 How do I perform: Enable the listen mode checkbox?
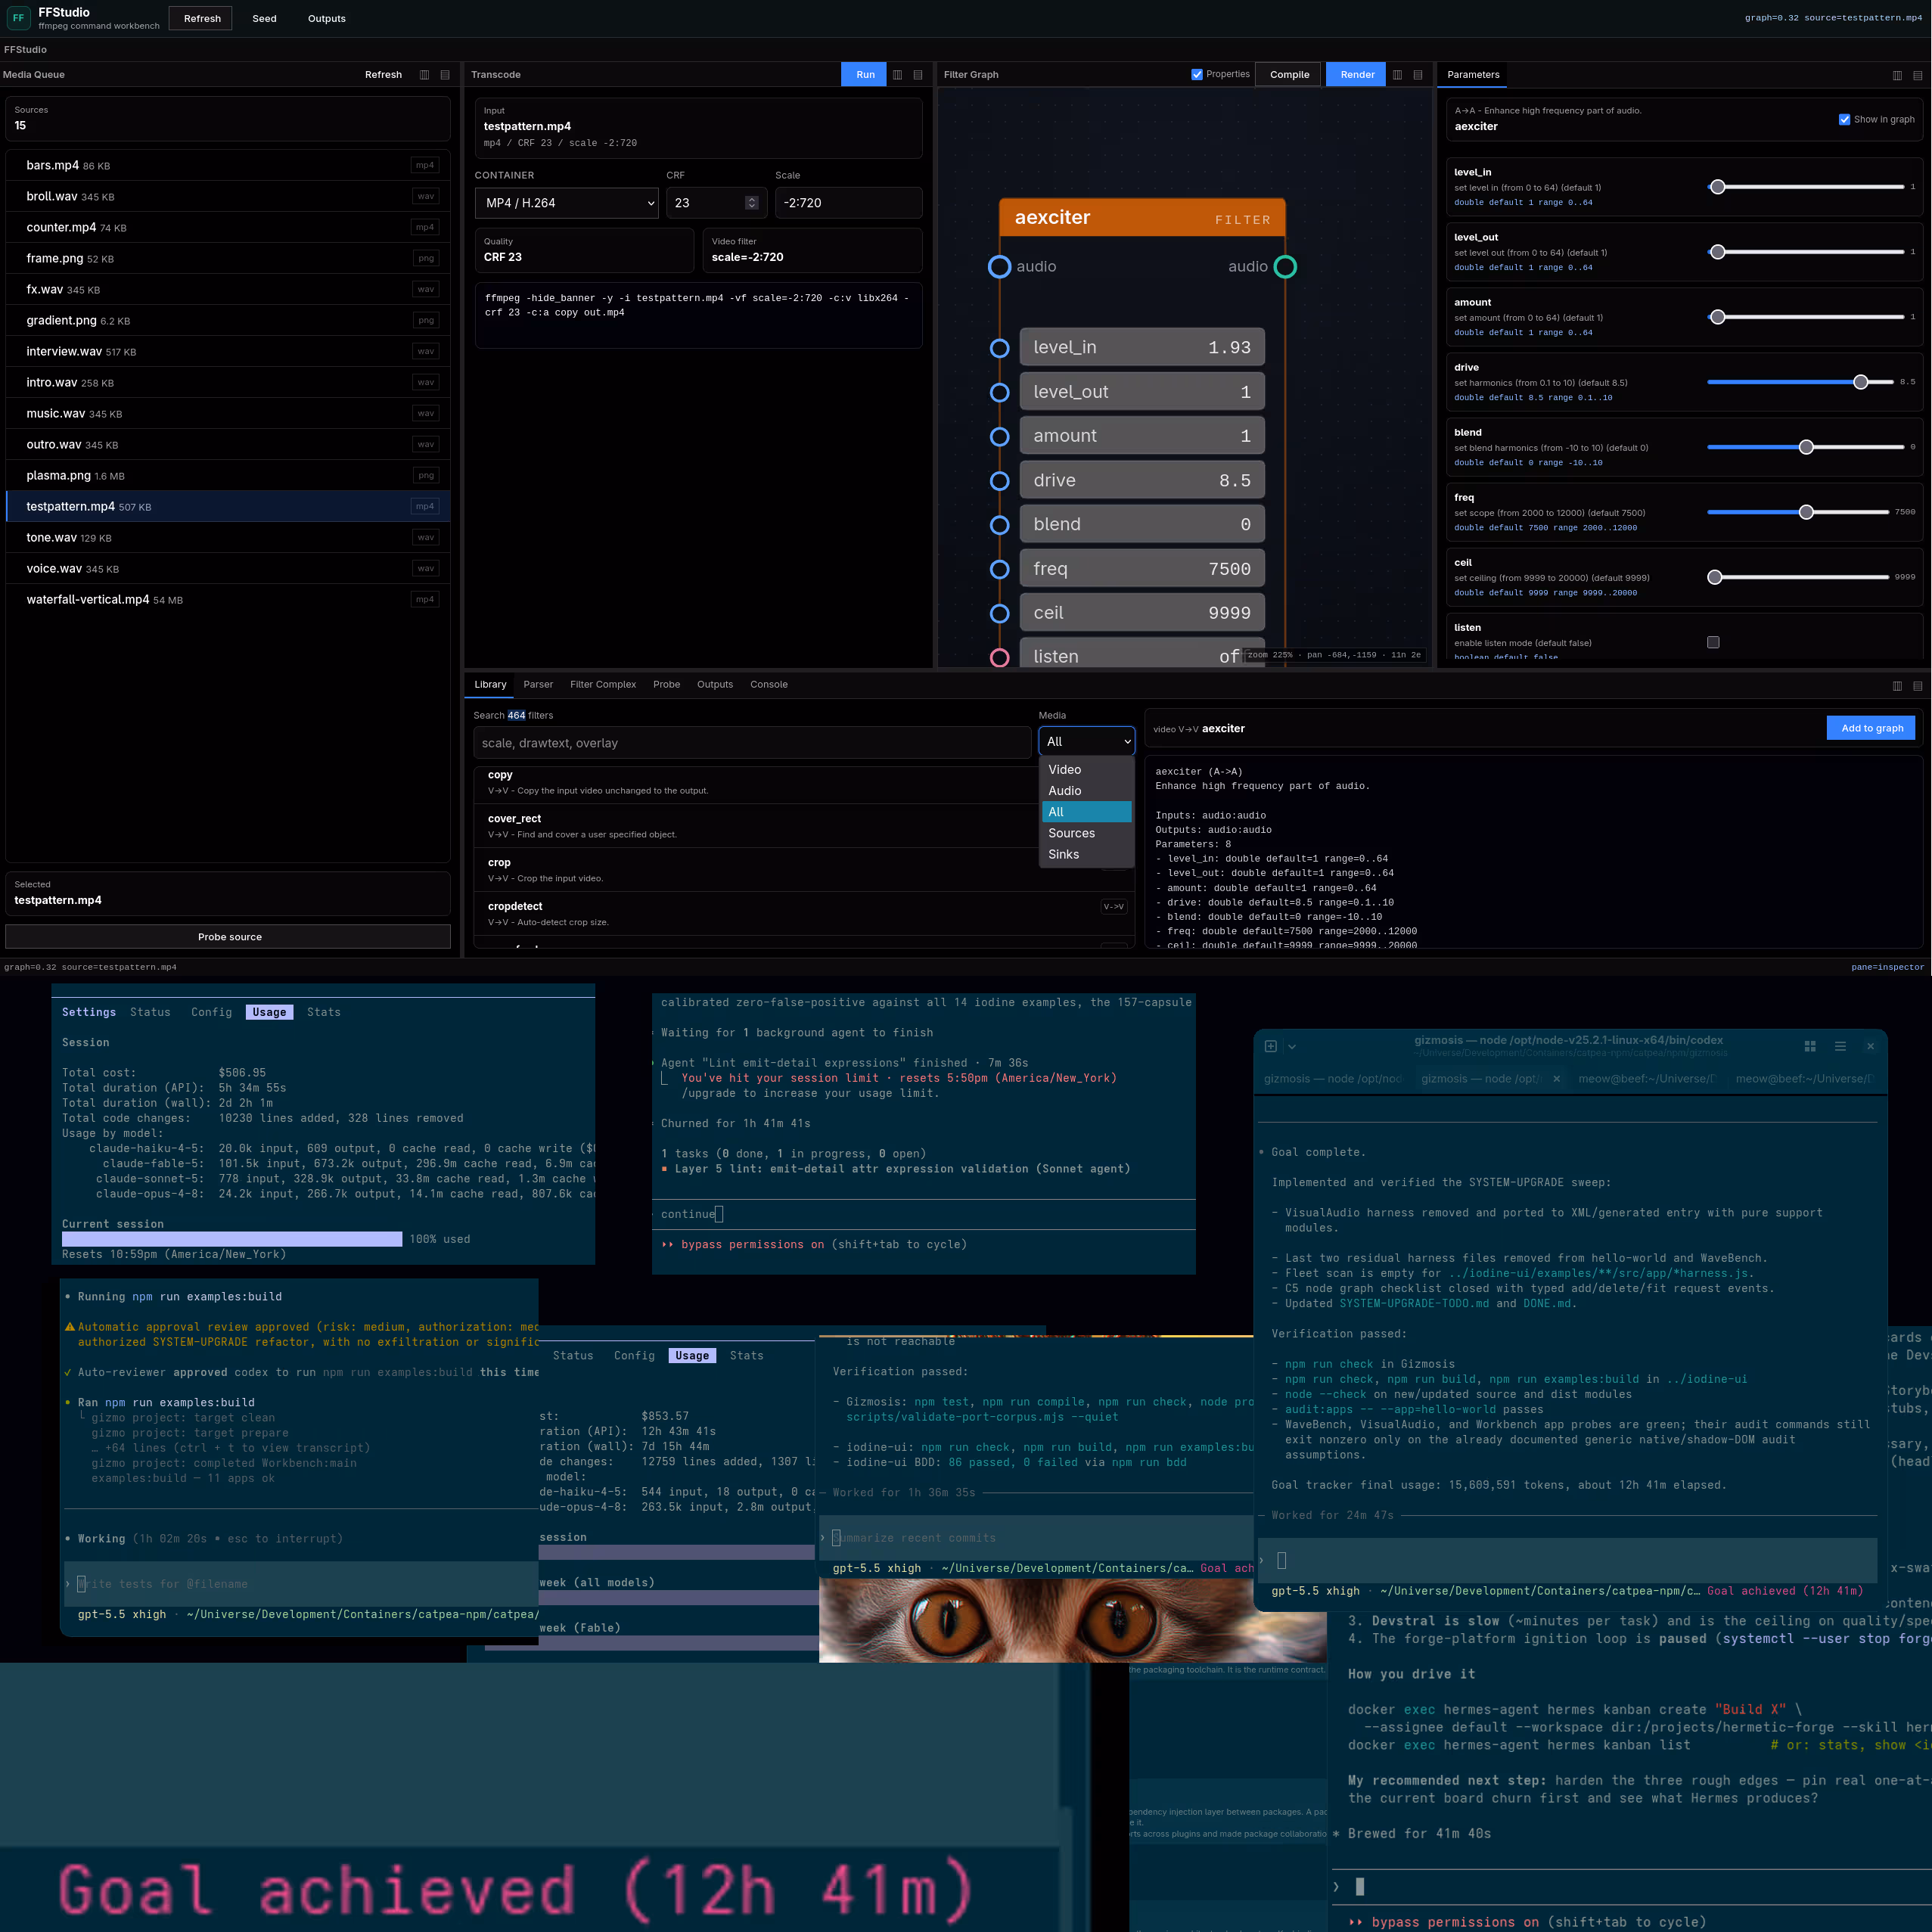pos(1713,642)
